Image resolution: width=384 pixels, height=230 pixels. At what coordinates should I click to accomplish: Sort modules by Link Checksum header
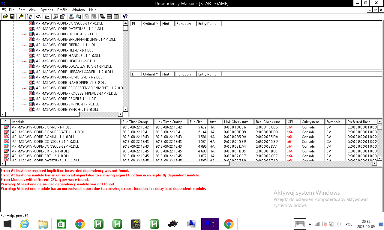(238, 122)
